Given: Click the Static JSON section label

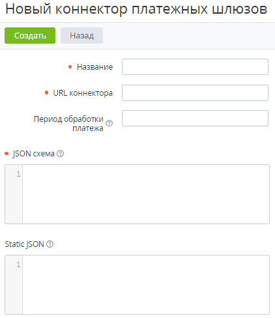Looking at the screenshot, I should pyautogui.click(x=24, y=244).
